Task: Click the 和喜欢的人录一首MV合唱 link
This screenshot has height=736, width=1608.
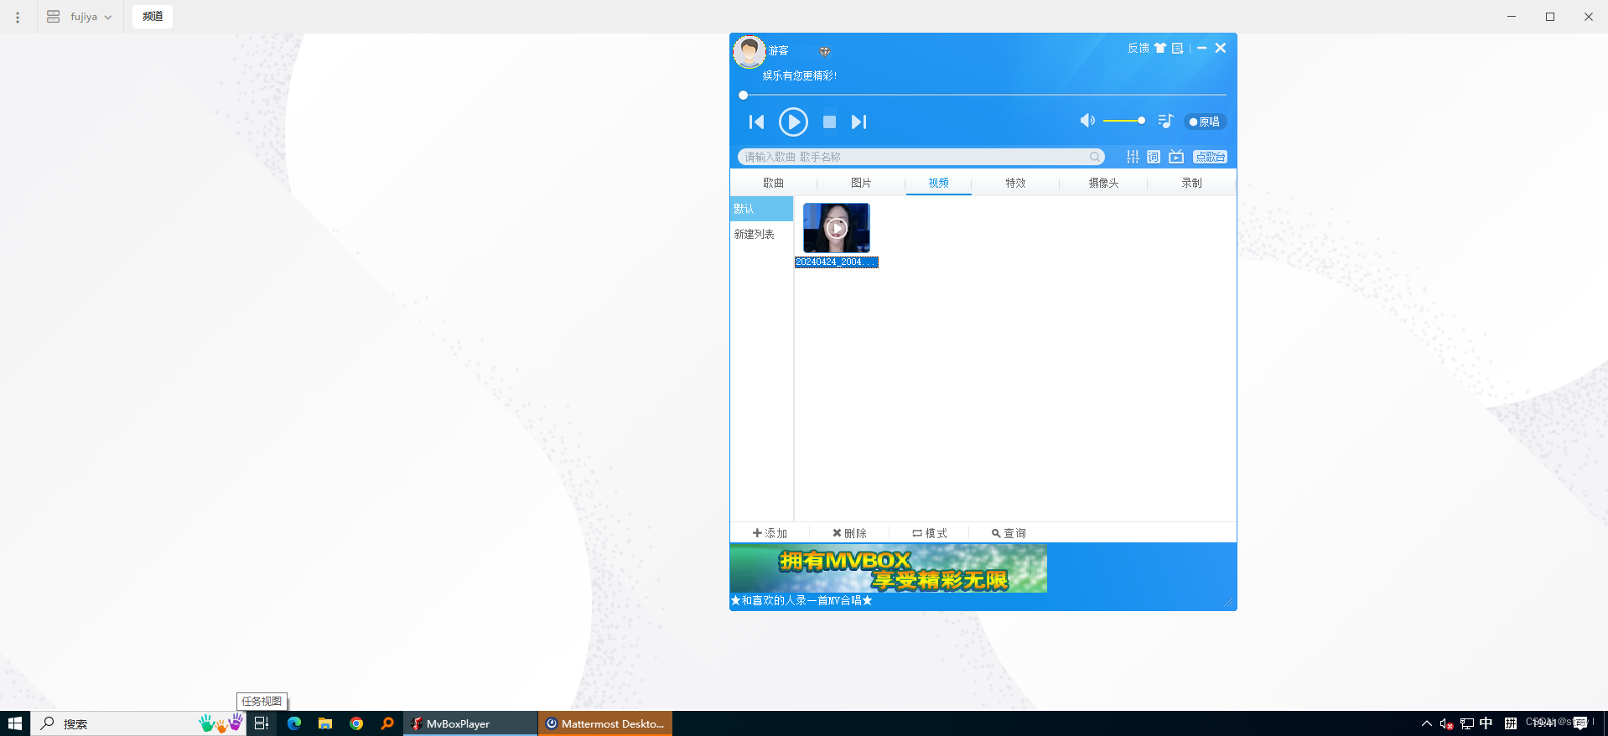Action: click(x=801, y=600)
